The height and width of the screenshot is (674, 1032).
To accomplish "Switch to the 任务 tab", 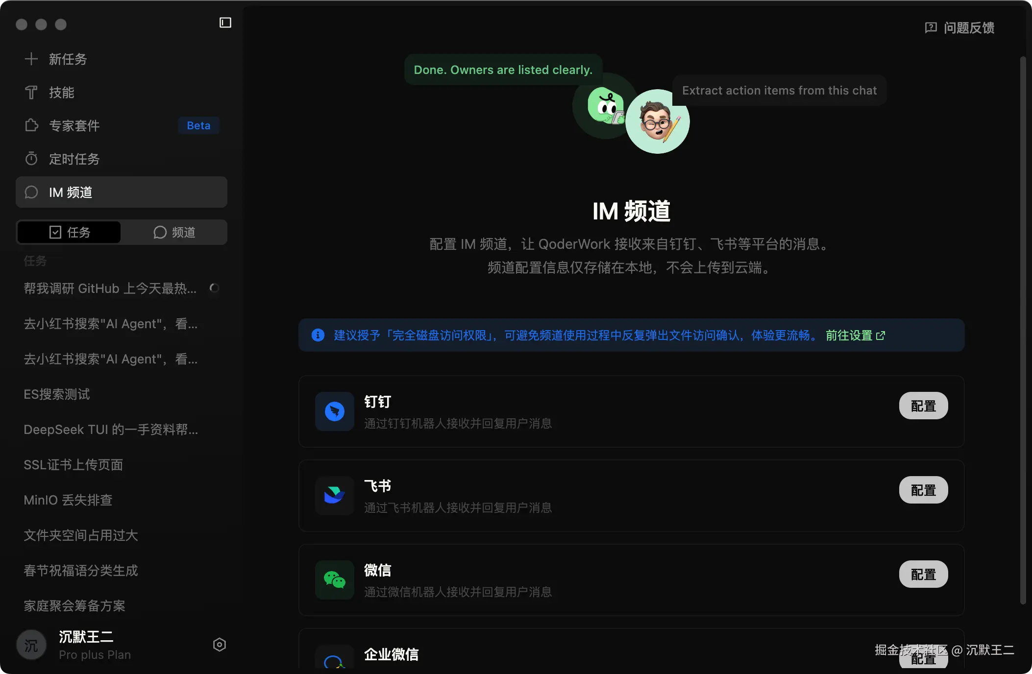I will (x=69, y=232).
